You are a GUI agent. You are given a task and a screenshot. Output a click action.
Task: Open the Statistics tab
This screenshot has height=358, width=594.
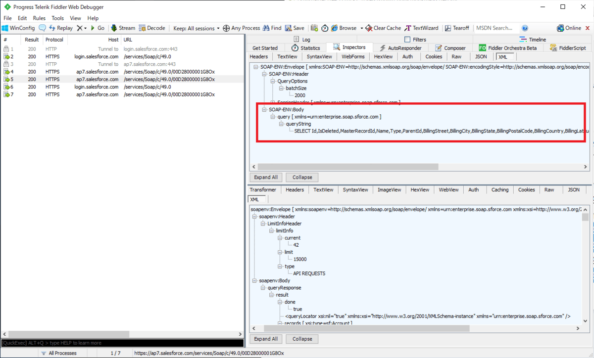click(305, 48)
